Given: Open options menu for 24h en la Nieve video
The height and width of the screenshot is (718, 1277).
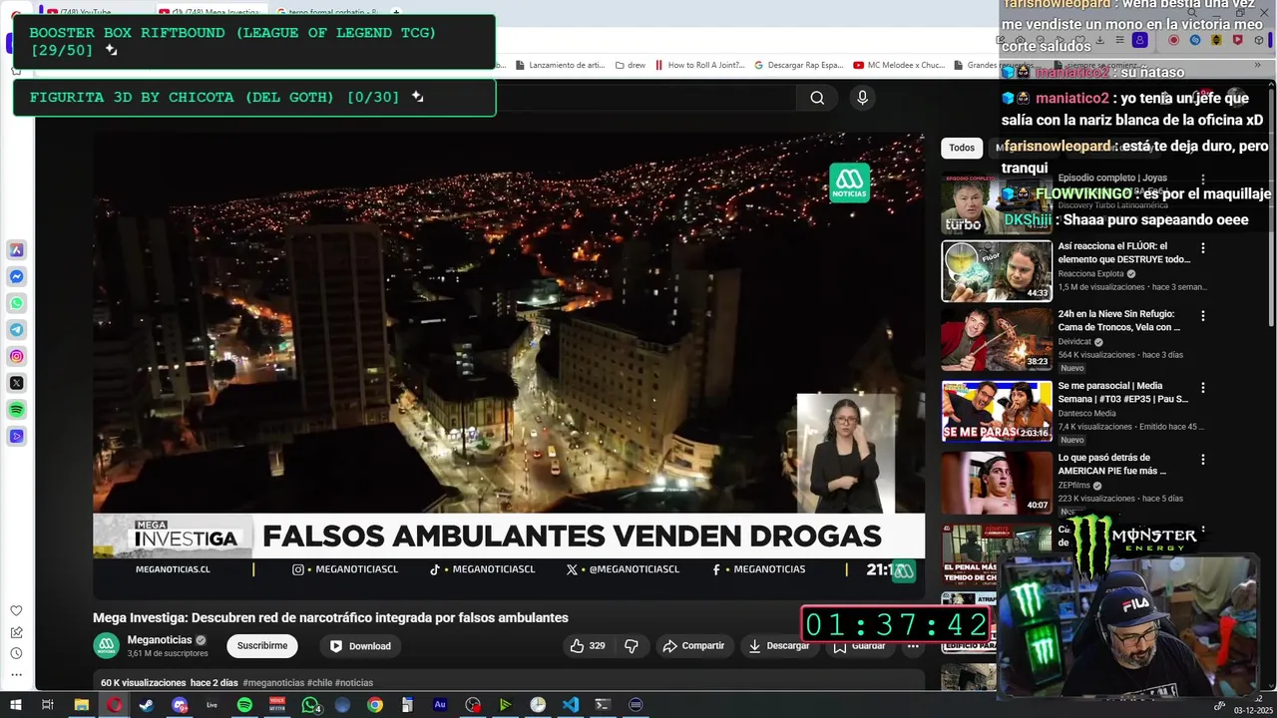Looking at the screenshot, I should (x=1203, y=316).
